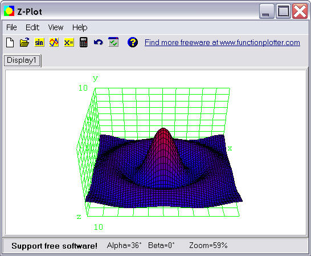The image size is (311, 256).
Task: Select the yellow sin function icon
Action: click(39, 43)
